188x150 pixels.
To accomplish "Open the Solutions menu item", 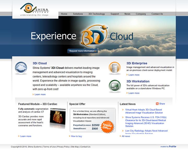I will pyautogui.click(x=78, y=14).
